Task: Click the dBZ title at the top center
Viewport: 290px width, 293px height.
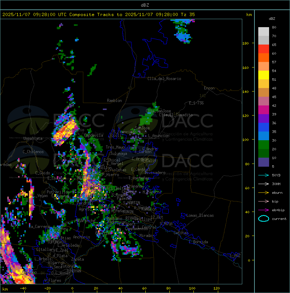Action: click(145, 5)
